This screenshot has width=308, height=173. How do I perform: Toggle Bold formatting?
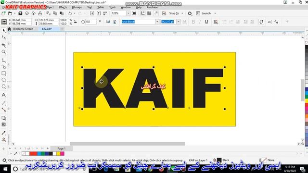coord(193,22)
